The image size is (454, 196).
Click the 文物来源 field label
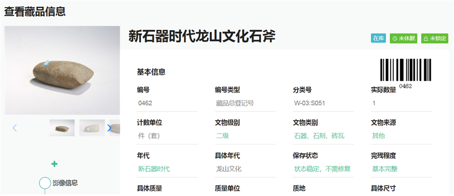[383, 122]
